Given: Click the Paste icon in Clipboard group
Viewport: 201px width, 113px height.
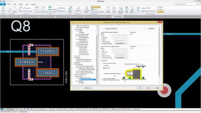Looking at the screenshot, I should (14, 12).
